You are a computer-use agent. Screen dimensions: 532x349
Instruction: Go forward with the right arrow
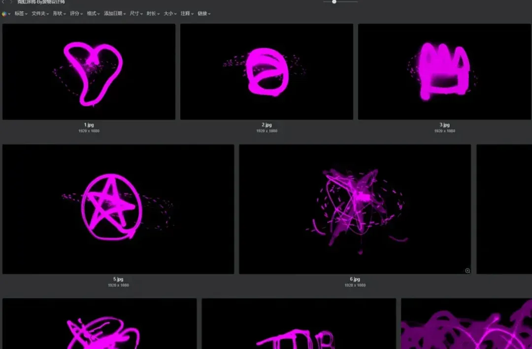11,1
